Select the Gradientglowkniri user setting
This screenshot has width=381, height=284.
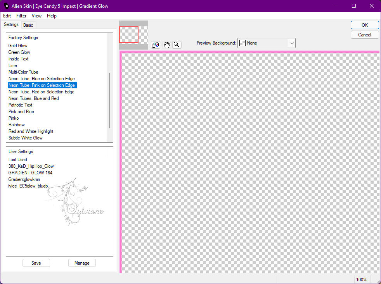point(24,179)
